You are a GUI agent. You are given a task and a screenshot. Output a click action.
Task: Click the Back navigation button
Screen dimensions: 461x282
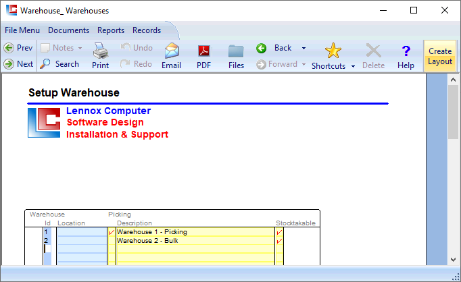[276, 48]
